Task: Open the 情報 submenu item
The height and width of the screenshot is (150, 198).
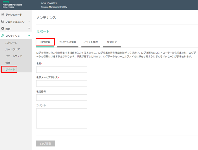Action: pyautogui.click(x=8, y=63)
